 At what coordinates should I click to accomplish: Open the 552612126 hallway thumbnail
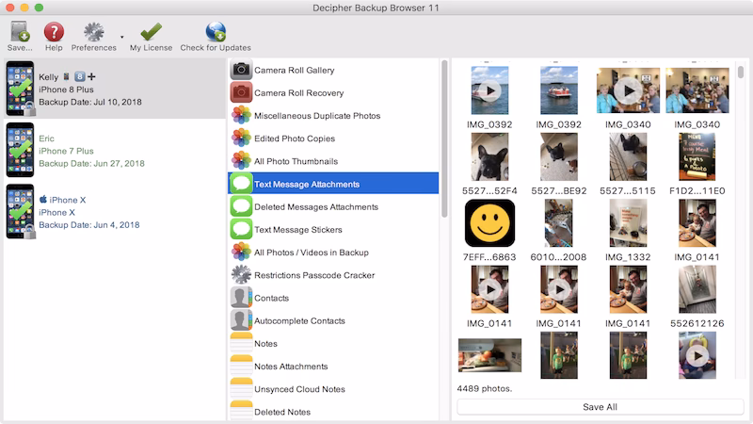click(697, 289)
